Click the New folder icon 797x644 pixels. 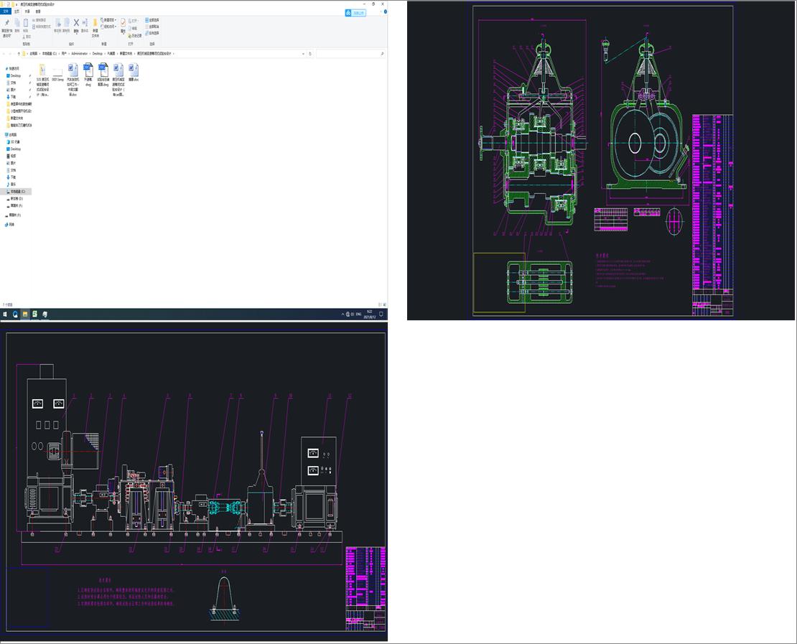[95, 24]
